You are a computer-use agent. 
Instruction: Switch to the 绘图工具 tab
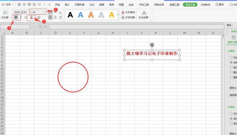[x=174, y=5]
